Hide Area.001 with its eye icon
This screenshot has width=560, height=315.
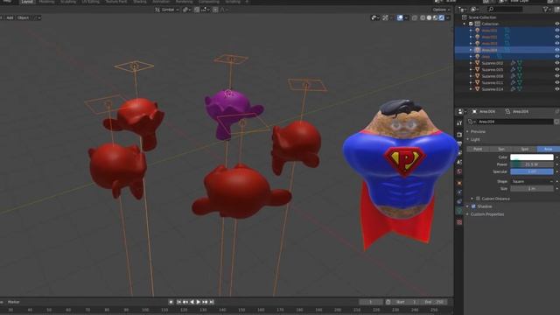(x=556, y=31)
